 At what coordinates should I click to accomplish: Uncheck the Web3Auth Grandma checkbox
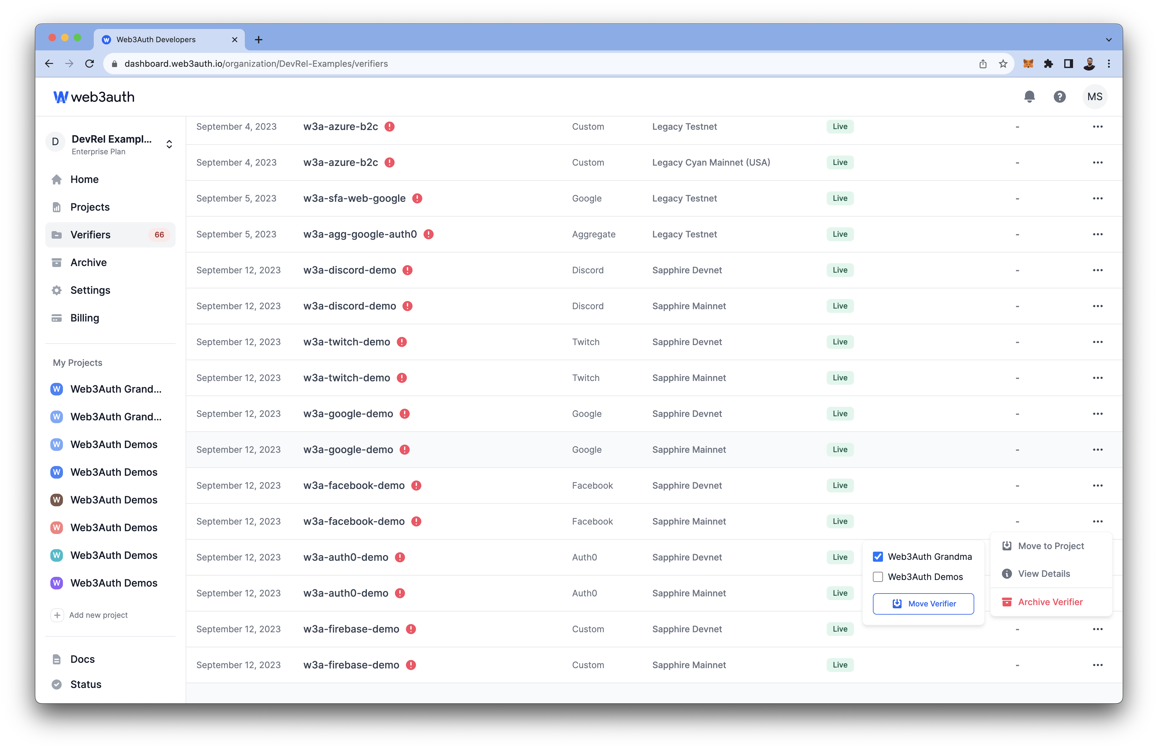878,556
